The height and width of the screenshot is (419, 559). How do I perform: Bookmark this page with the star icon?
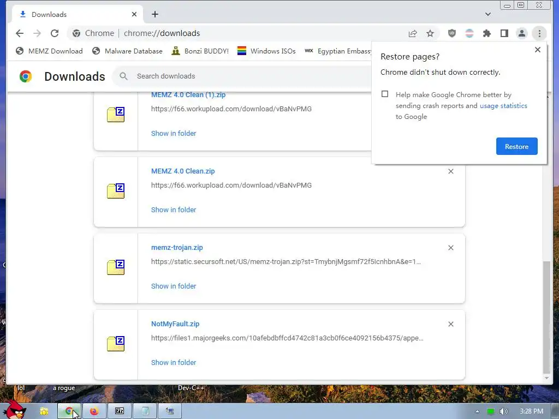[x=430, y=33]
